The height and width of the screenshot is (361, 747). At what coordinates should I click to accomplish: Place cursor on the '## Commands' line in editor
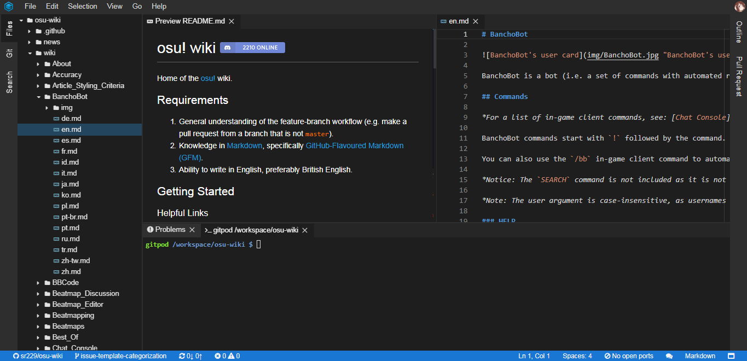click(x=505, y=97)
